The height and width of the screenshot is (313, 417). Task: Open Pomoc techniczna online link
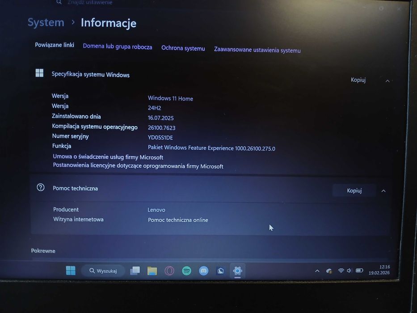click(x=178, y=220)
